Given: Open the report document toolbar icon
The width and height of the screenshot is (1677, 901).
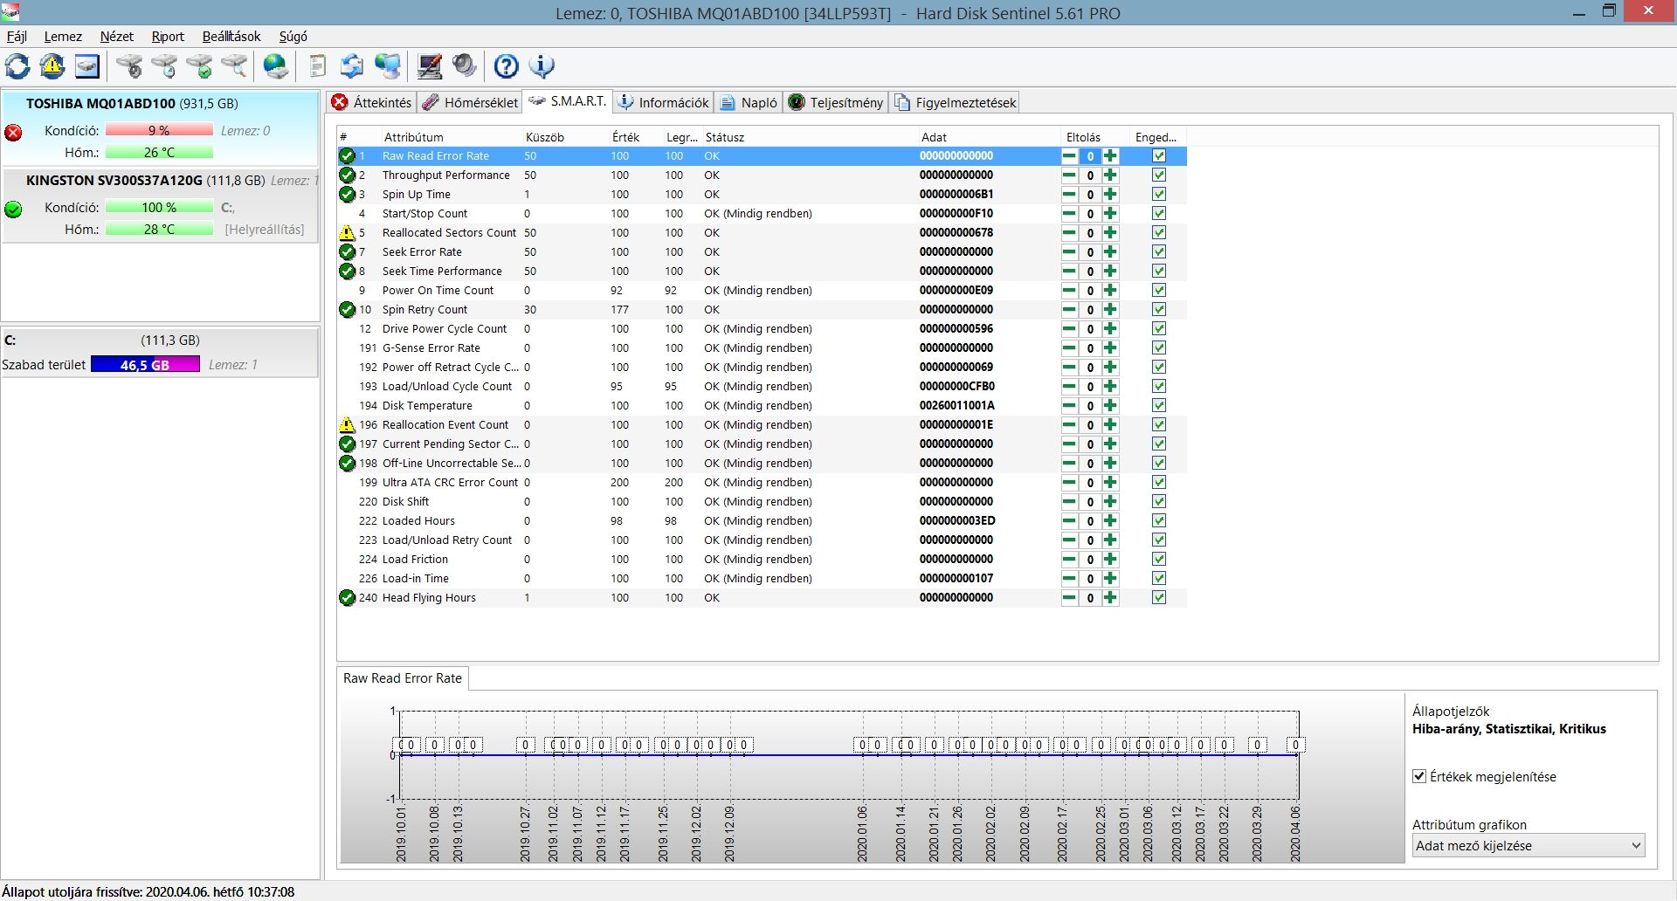Looking at the screenshot, I should point(318,66).
